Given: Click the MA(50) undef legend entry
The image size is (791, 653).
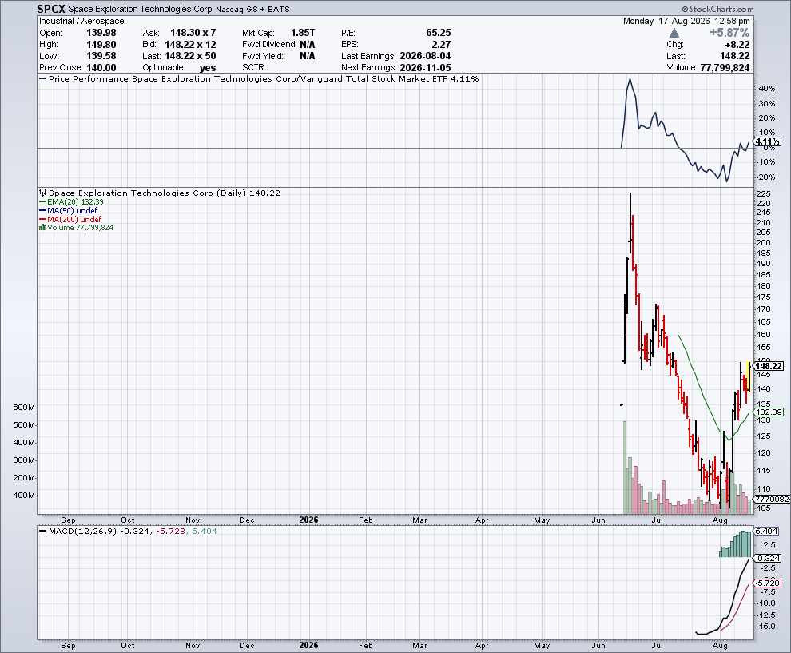Looking at the screenshot, I should [68, 210].
